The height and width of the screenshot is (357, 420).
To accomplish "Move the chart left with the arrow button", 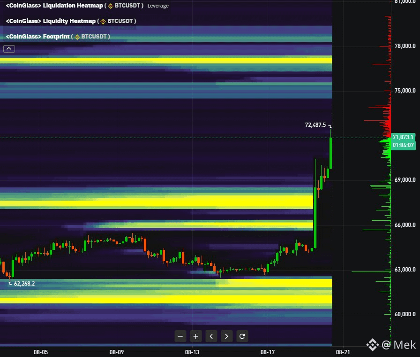I will (x=211, y=336).
